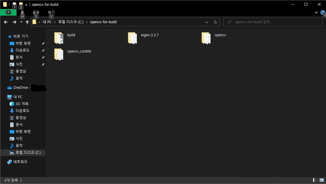Open 바탕 화면 under 내 PC
The width and height of the screenshot is (326, 184).
tap(23, 131)
